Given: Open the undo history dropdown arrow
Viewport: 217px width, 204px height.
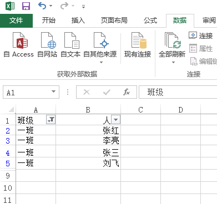Looking at the screenshot, I should coord(51,6).
